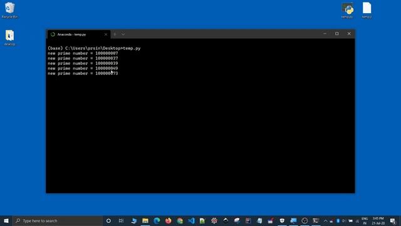
Task: Focus the 'Type here to search' box
Action: click(58, 220)
